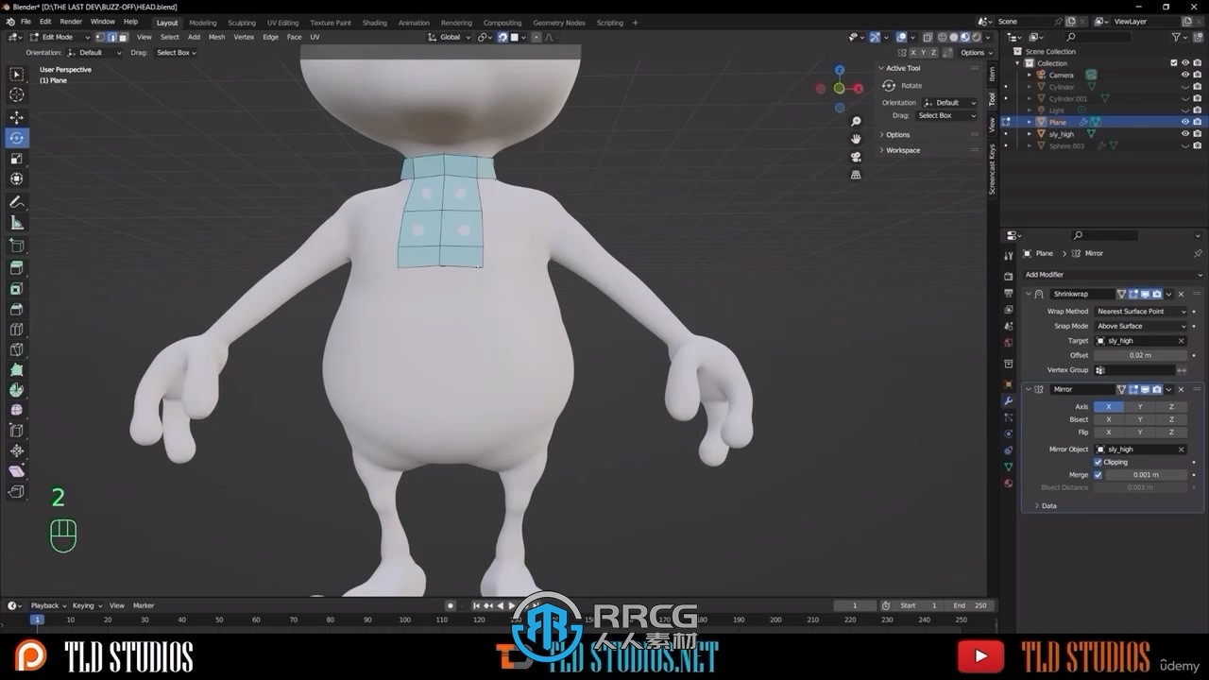
Task: Select the Rotate tool in left toolbar
Action: [x=17, y=138]
